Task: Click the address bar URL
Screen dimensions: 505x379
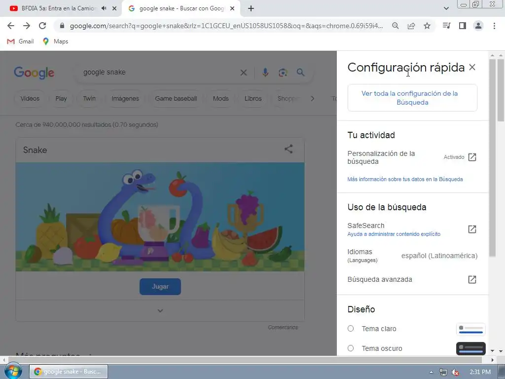Action: click(x=226, y=26)
